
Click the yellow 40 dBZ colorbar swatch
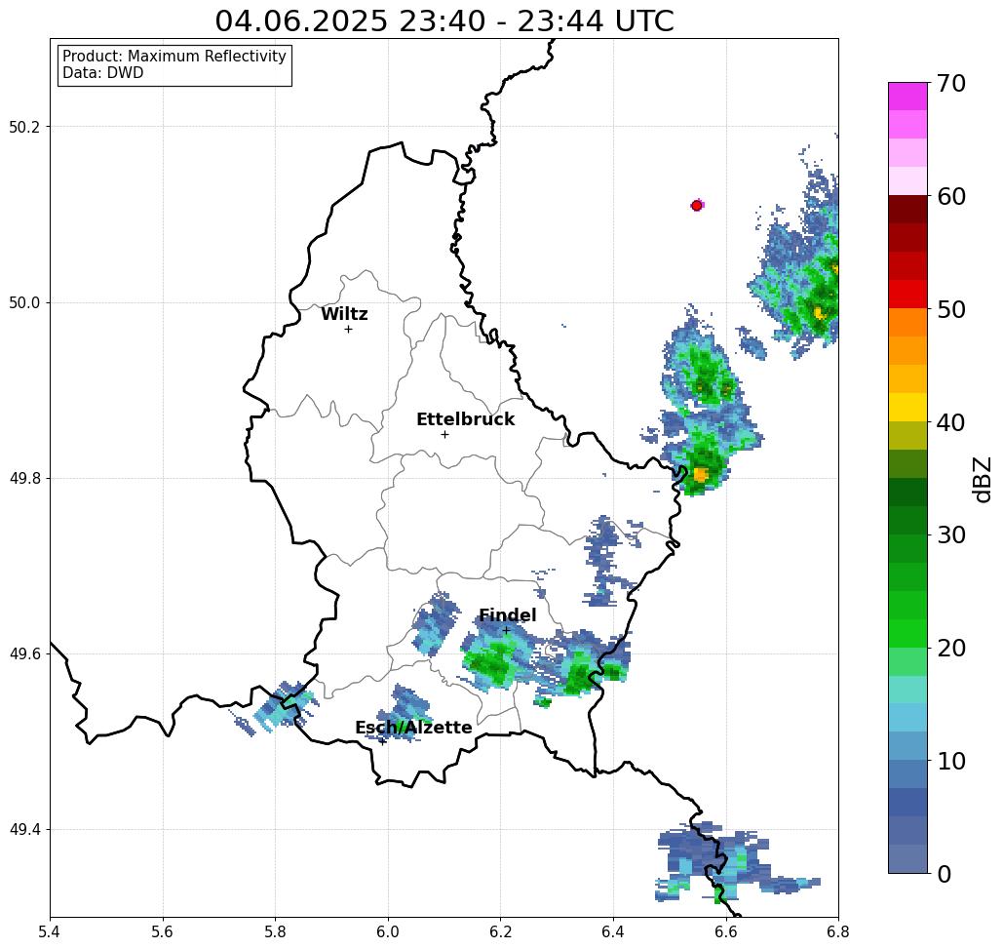[x=907, y=407]
